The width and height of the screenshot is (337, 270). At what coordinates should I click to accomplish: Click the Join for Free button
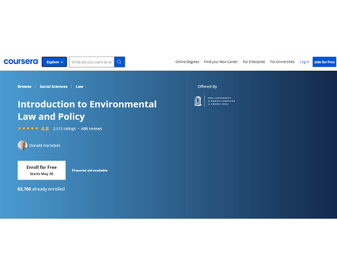pos(324,62)
